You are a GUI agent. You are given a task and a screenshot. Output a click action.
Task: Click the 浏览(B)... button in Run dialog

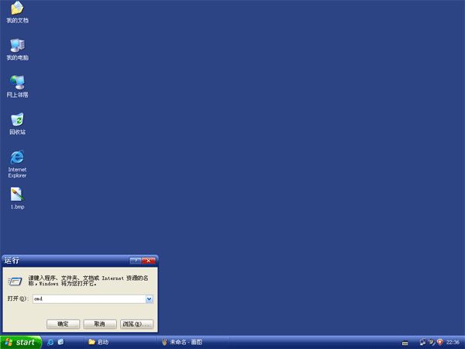136,324
